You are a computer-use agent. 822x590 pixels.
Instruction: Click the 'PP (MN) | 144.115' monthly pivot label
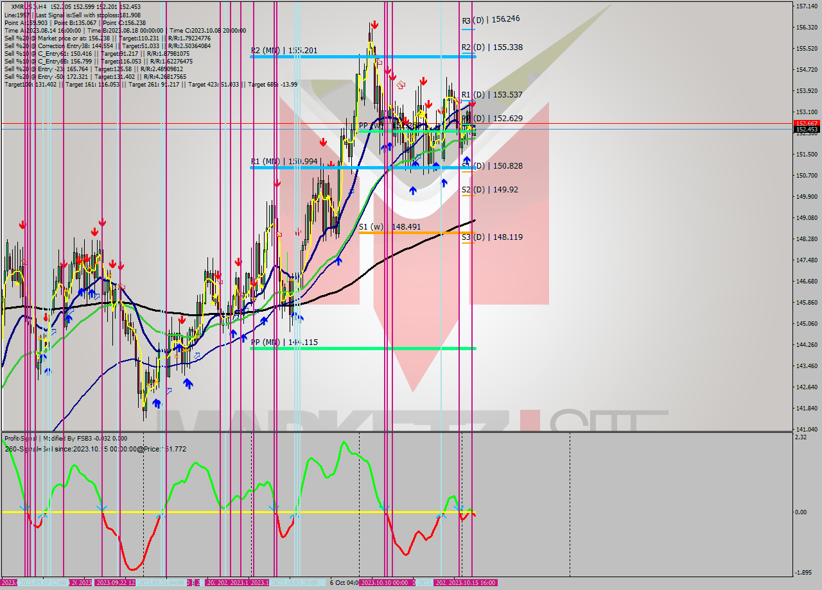click(284, 342)
